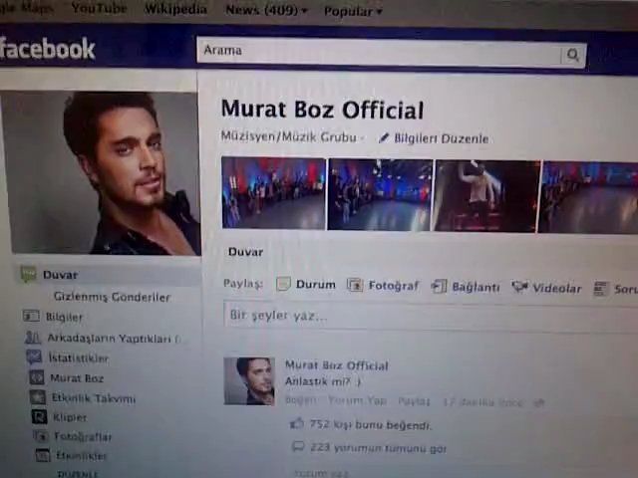Open the YouTube bookmark
The width and height of the screenshot is (638, 478).
tap(99, 8)
